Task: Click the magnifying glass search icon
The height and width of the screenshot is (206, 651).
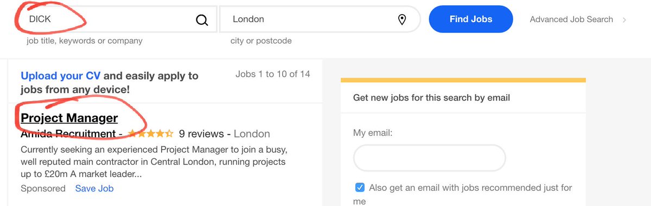Action: [x=202, y=20]
